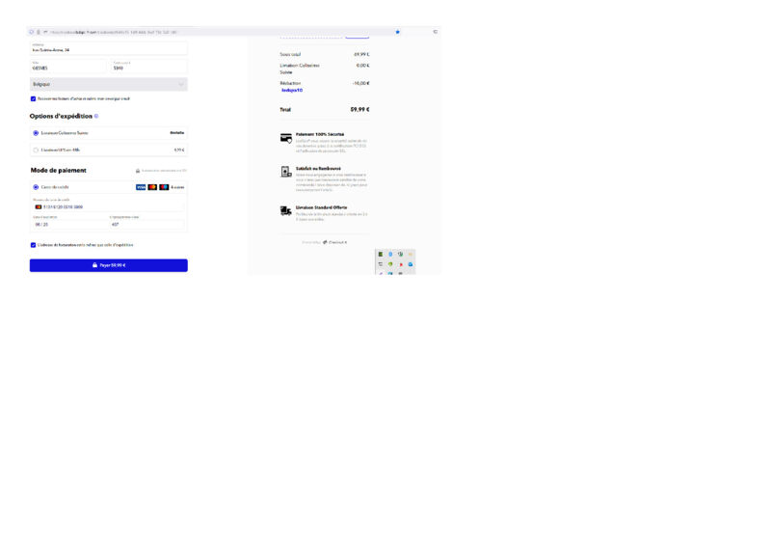Click the Options d'expédition heading
This screenshot has height=546, width=771.
(x=61, y=116)
